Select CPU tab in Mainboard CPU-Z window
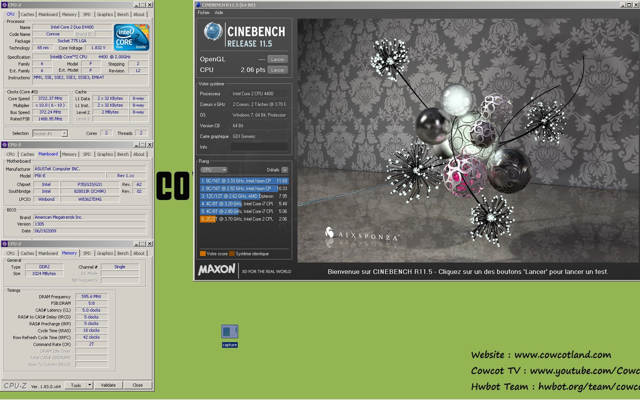The width and height of the screenshot is (640, 400). (11, 154)
